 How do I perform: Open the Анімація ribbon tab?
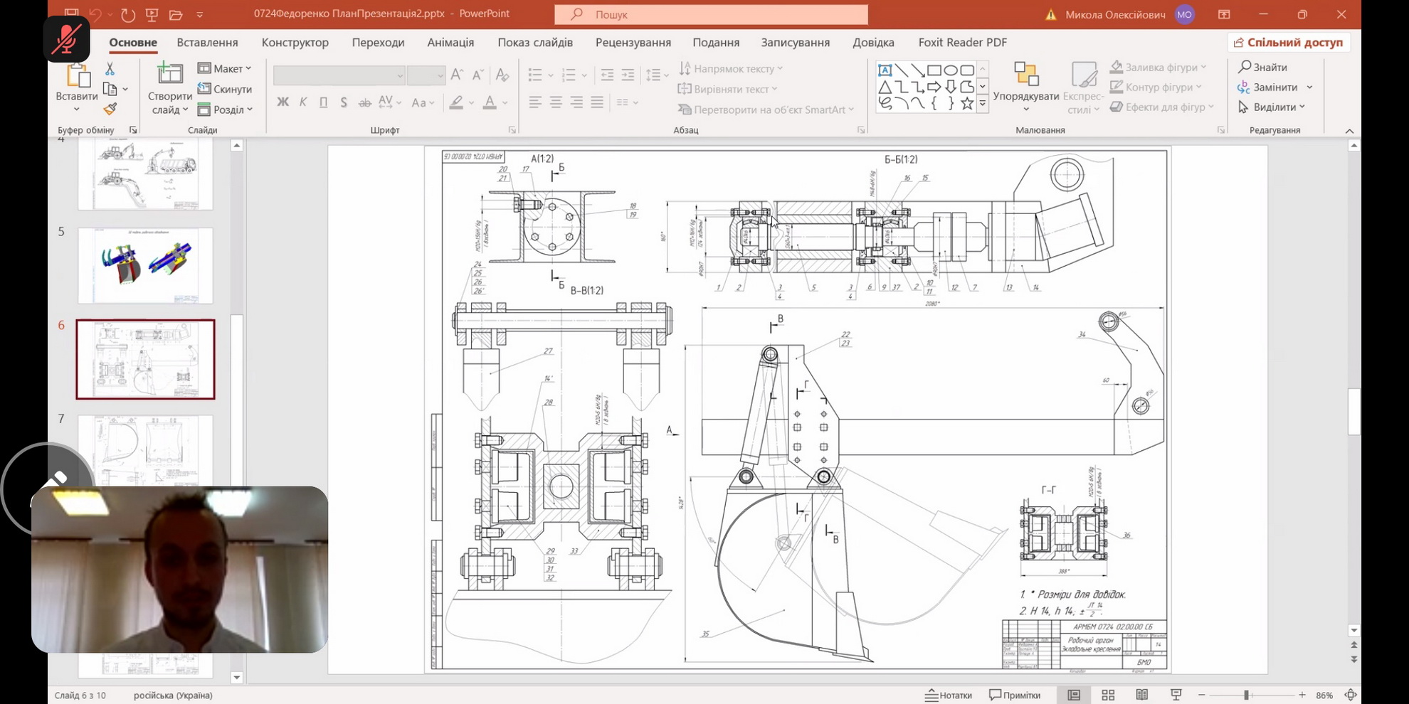click(450, 43)
